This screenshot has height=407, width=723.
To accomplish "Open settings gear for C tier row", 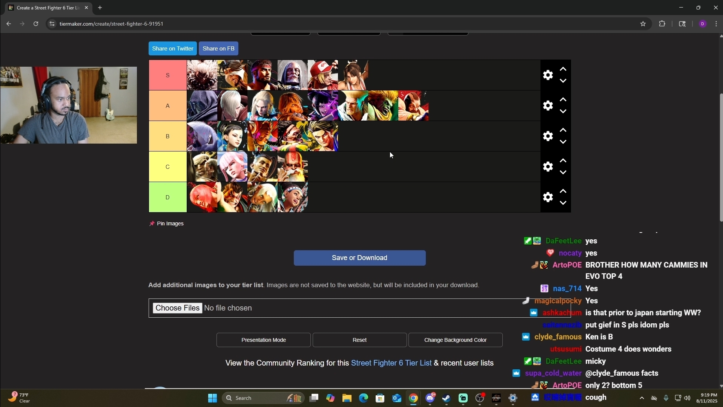I will point(548,167).
